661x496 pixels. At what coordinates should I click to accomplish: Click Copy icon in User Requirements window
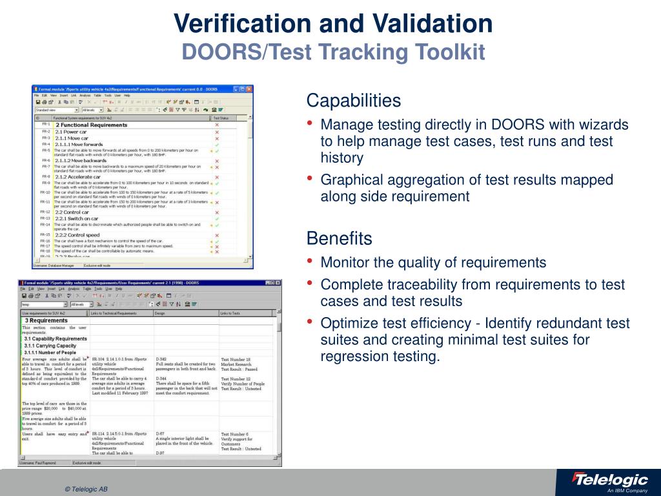pos(53,296)
